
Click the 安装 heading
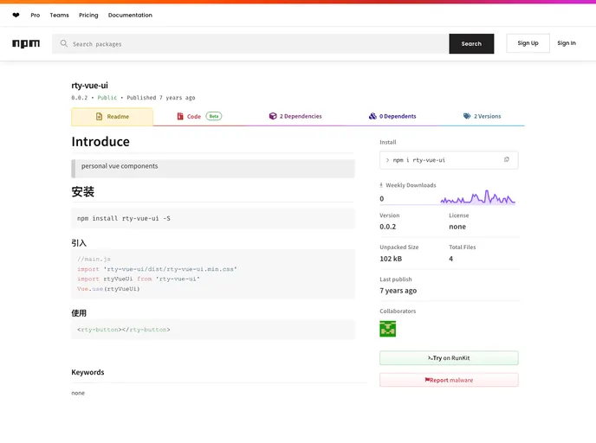(83, 192)
